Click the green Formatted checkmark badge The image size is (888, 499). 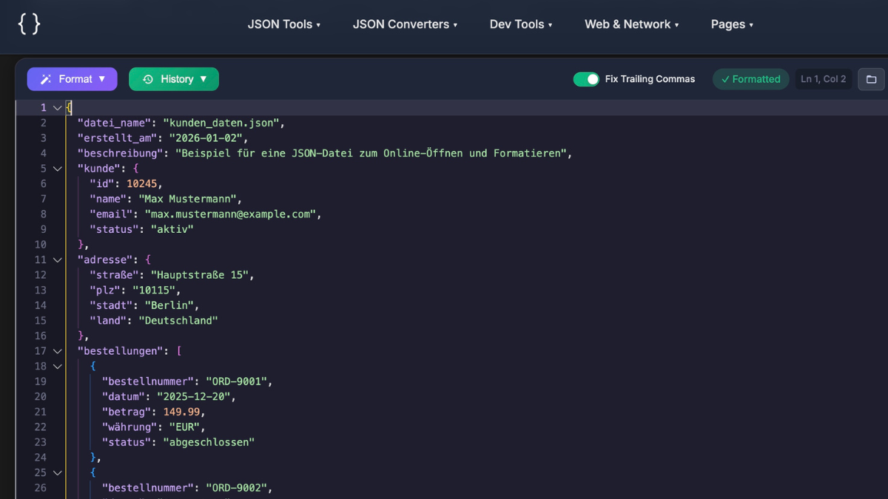pos(750,79)
